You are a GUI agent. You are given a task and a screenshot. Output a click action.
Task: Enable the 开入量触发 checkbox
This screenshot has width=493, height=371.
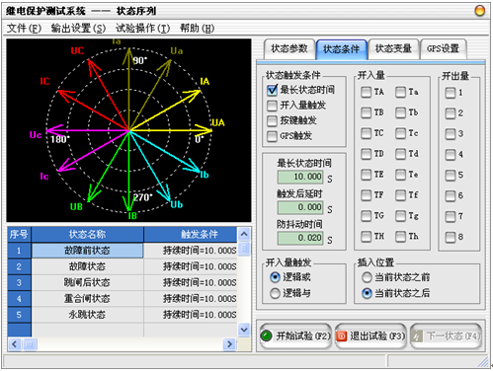(x=272, y=106)
